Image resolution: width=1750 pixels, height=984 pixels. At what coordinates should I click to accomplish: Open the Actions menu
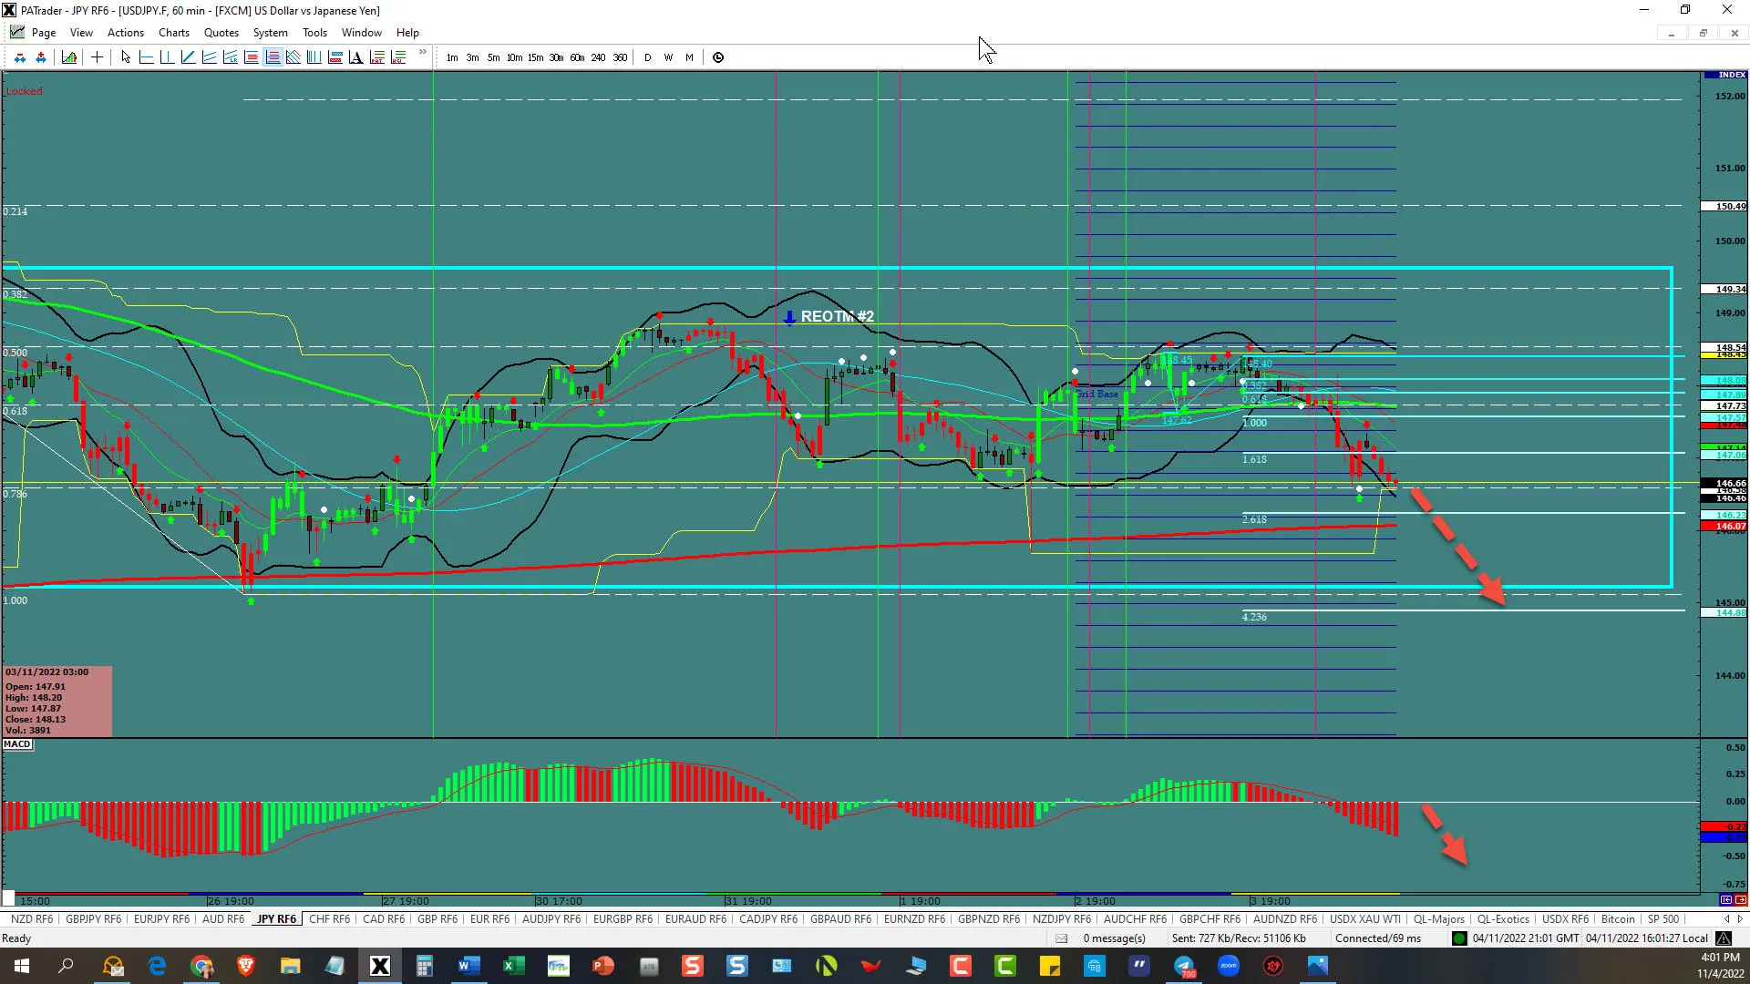tap(126, 33)
